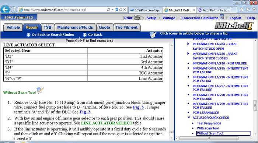This screenshot has width=258, height=143.
Task: Click the browser back arrow button
Action: [5, 10]
